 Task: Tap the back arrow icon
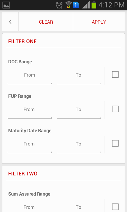10,22
